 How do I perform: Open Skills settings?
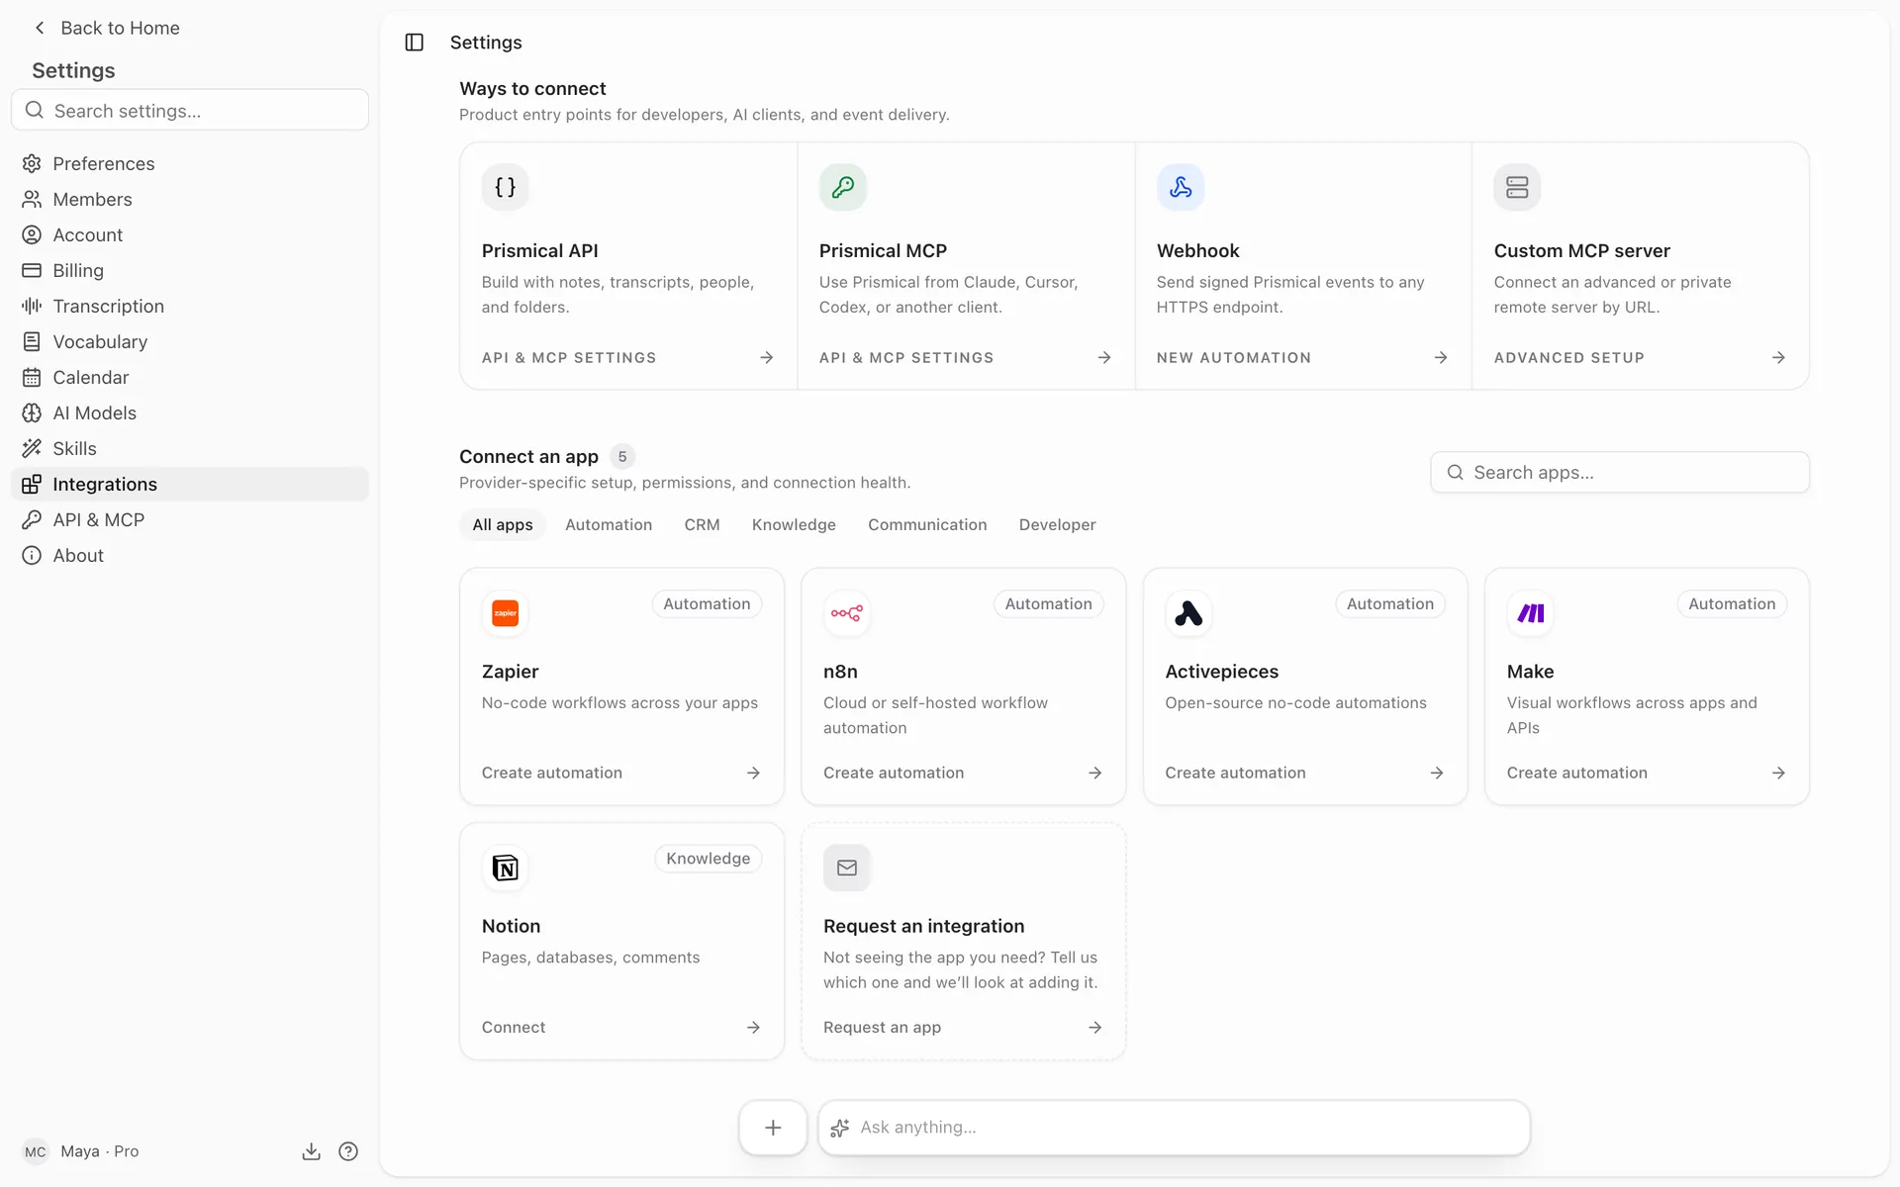pyautogui.click(x=190, y=449)
